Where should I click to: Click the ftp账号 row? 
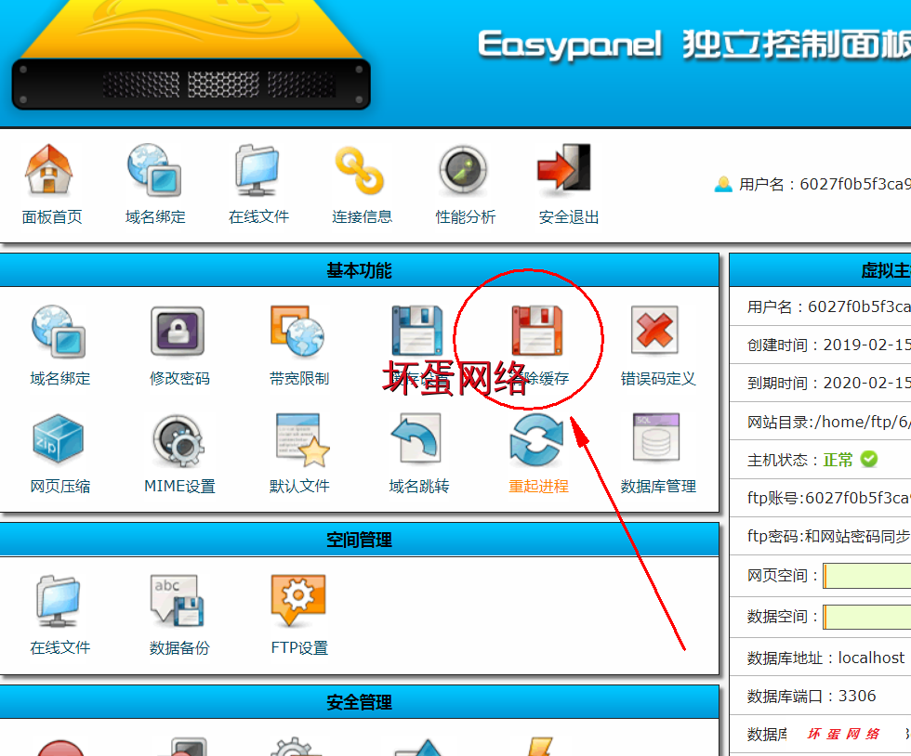[820, 498]
